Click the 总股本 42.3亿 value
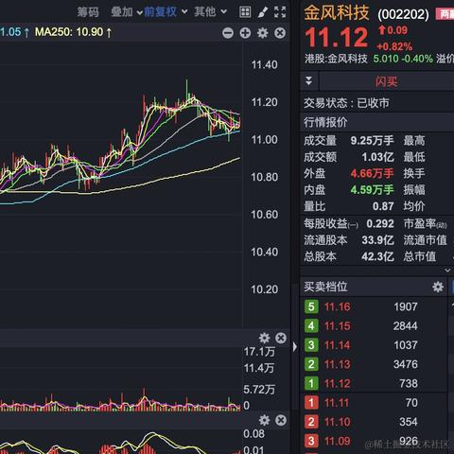454x454 pixels. [377, 256]
